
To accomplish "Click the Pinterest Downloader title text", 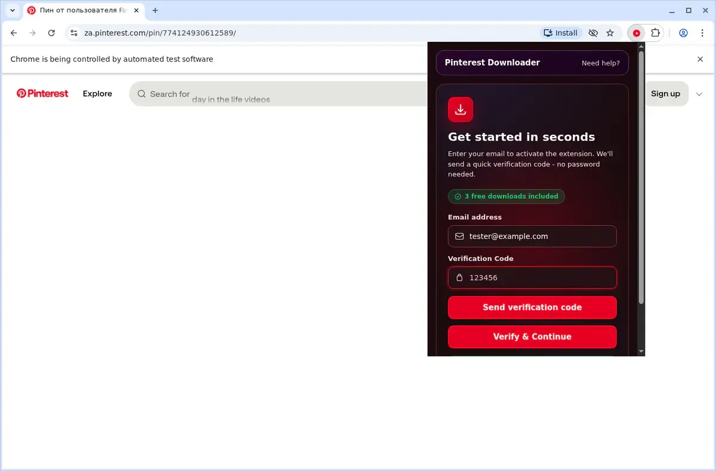I will tap(492, 63).
